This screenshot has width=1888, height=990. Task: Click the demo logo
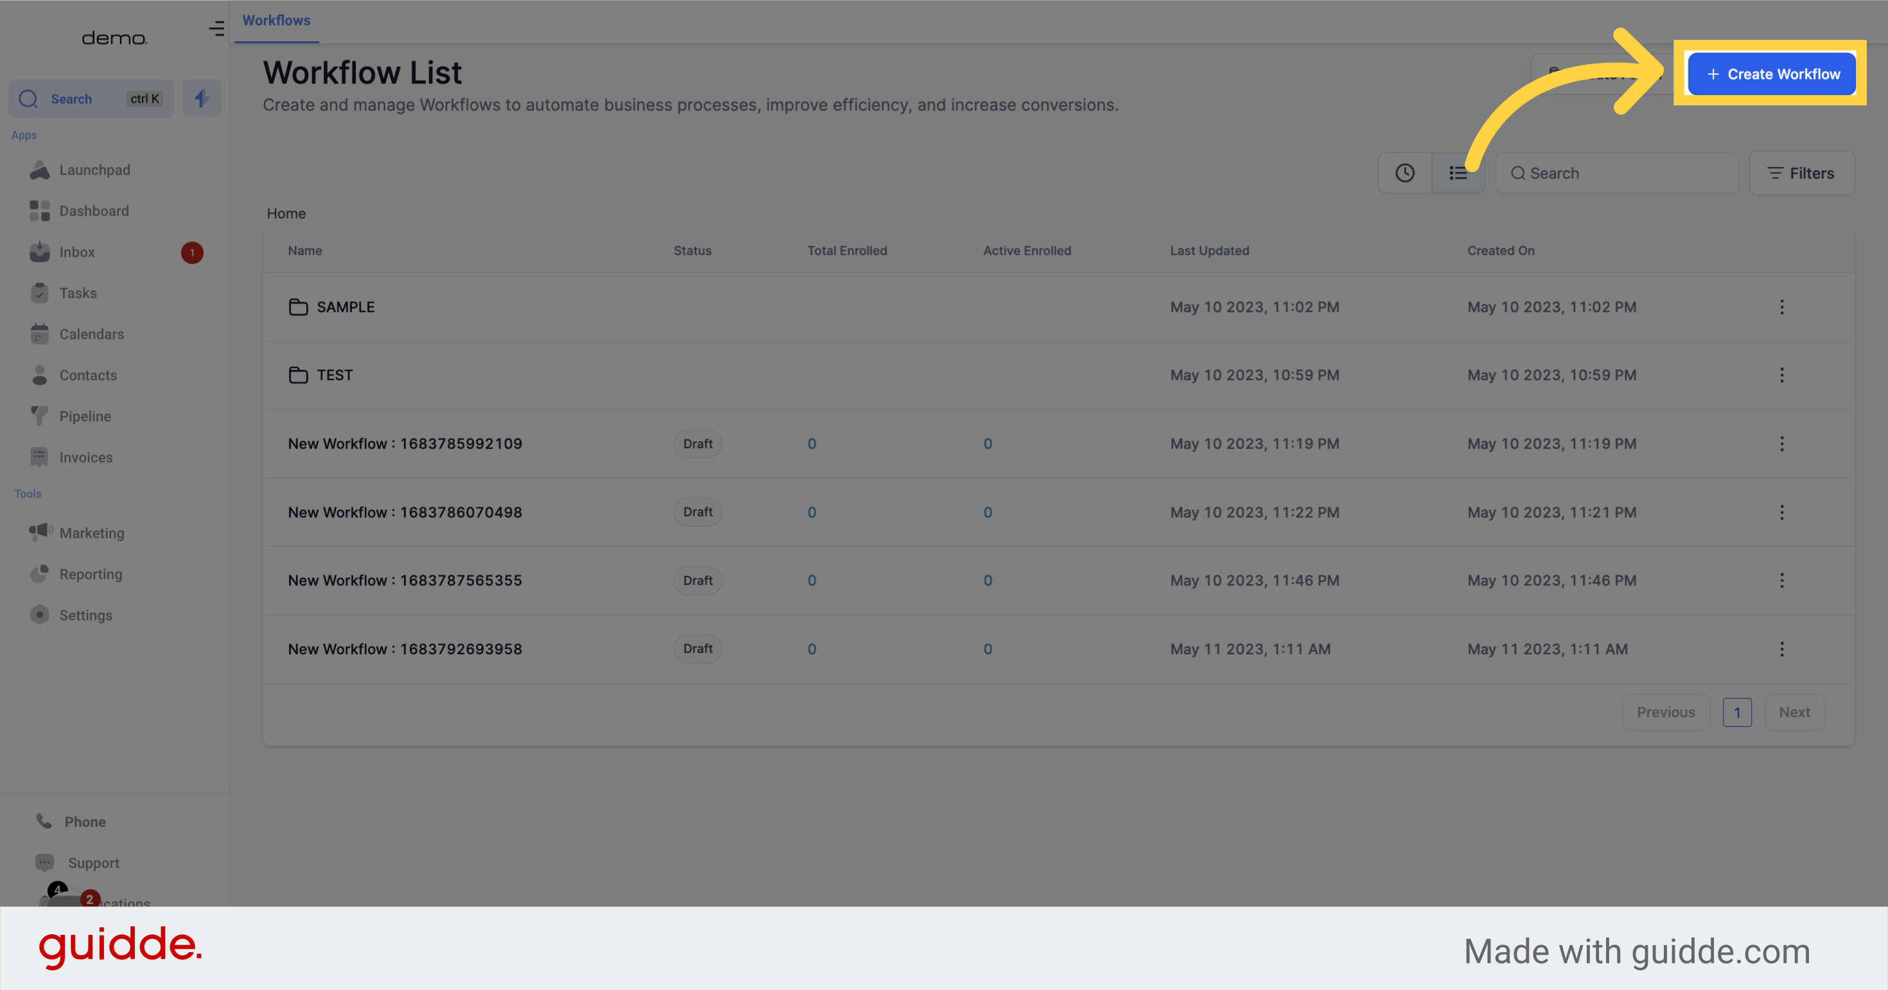114,38
